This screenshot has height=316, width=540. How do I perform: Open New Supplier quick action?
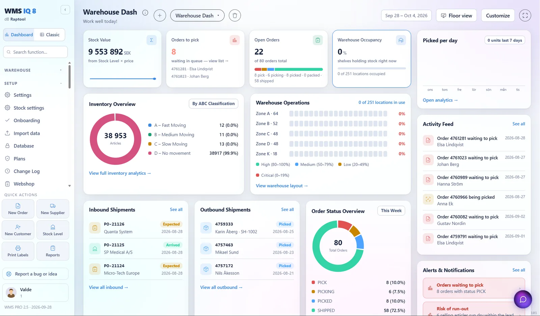pos(53,209)
